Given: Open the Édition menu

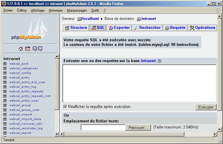Looking at the screenshot, I should pos(22,10).
